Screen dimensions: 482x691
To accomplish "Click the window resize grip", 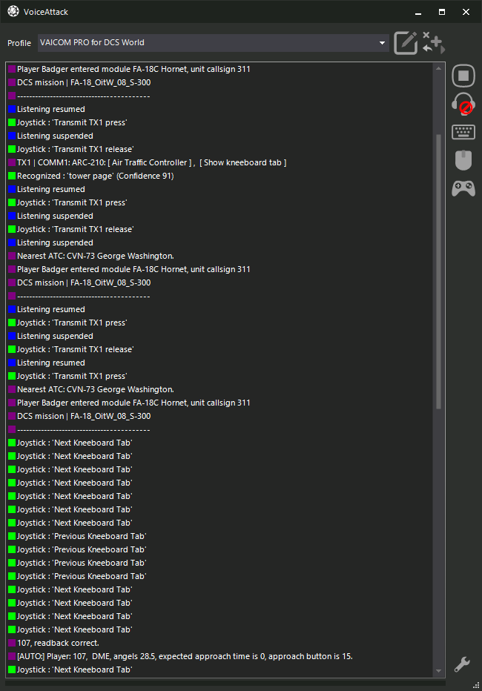I will (476, 686).
